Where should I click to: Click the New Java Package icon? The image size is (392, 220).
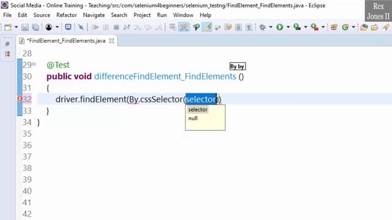coord(334,27)
